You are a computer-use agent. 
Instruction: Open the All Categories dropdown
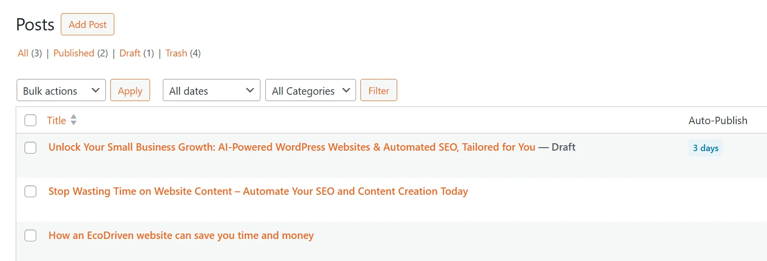point(310,91)
